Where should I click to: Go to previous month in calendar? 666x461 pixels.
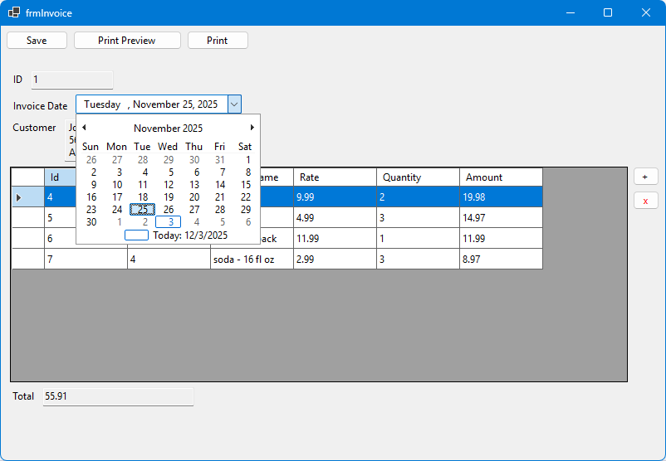[x=84, y=128]
